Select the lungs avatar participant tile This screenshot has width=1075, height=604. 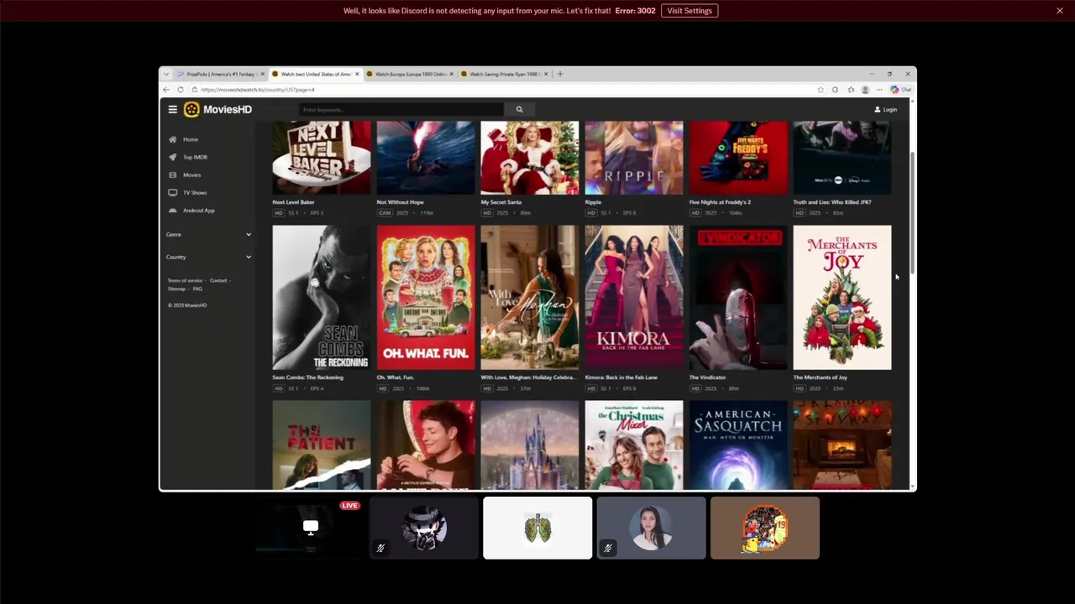(537, 528)
